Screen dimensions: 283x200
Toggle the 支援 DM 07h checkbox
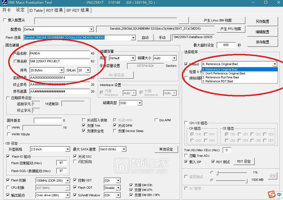(x=131, y=190)
